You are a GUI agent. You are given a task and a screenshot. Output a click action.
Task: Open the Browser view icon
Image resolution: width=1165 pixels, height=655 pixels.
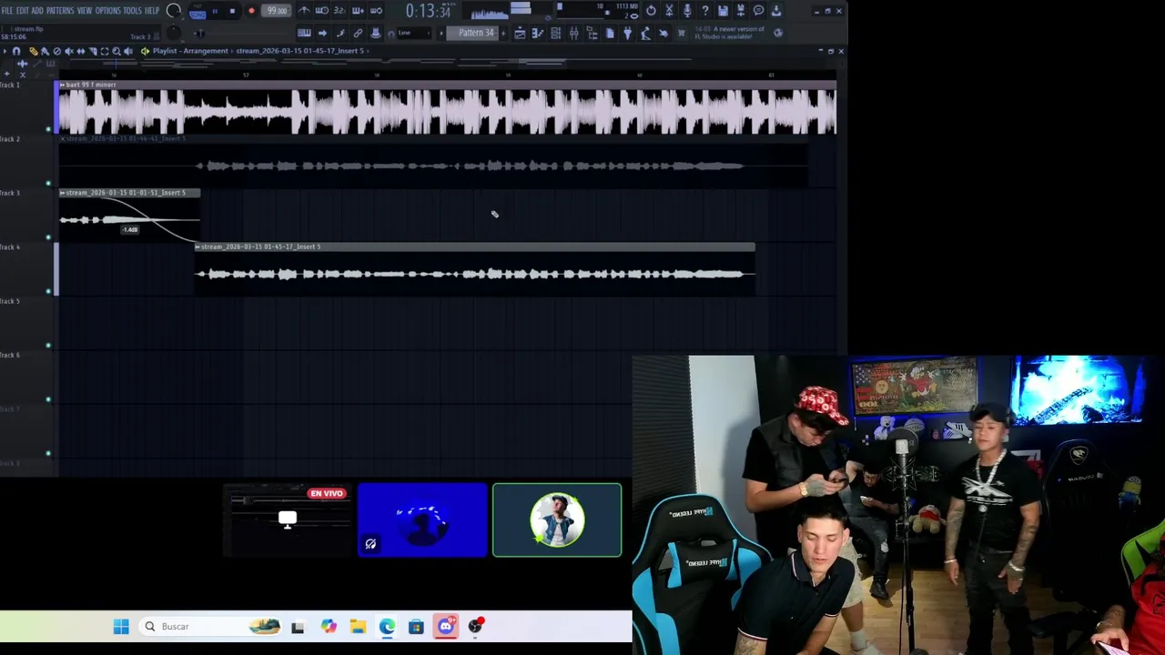click(592, 33)
